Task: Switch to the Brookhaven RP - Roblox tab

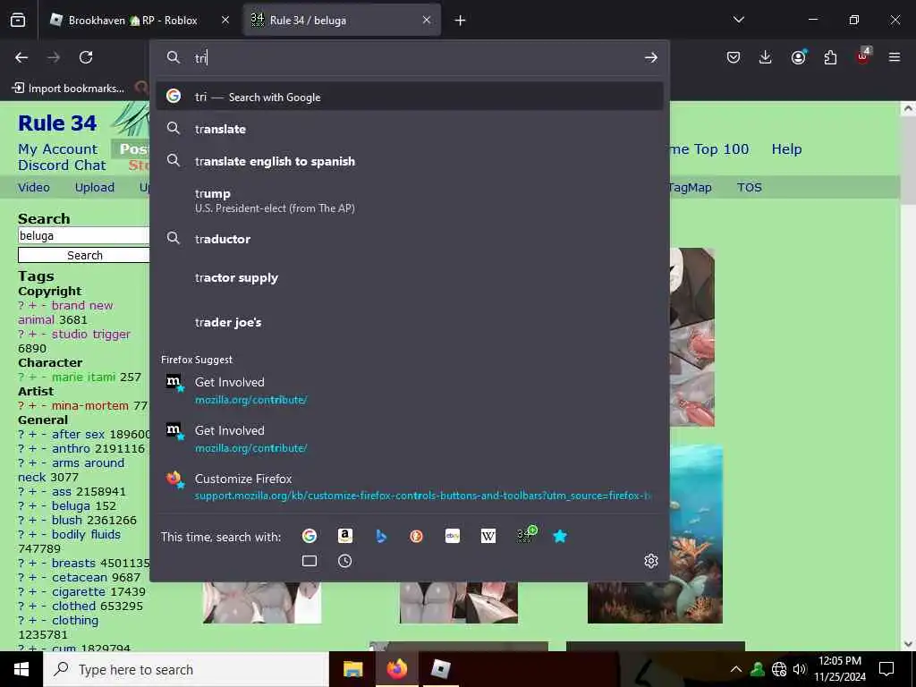Action: pos(132,21)
